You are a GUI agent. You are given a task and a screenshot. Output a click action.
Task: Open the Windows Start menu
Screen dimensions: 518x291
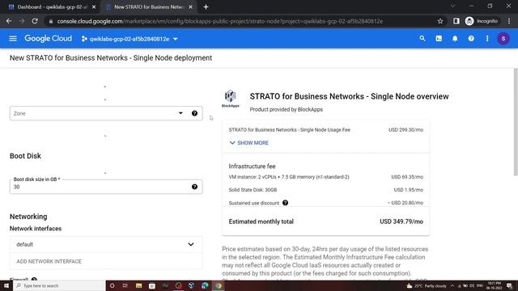[x=6, y=285]
